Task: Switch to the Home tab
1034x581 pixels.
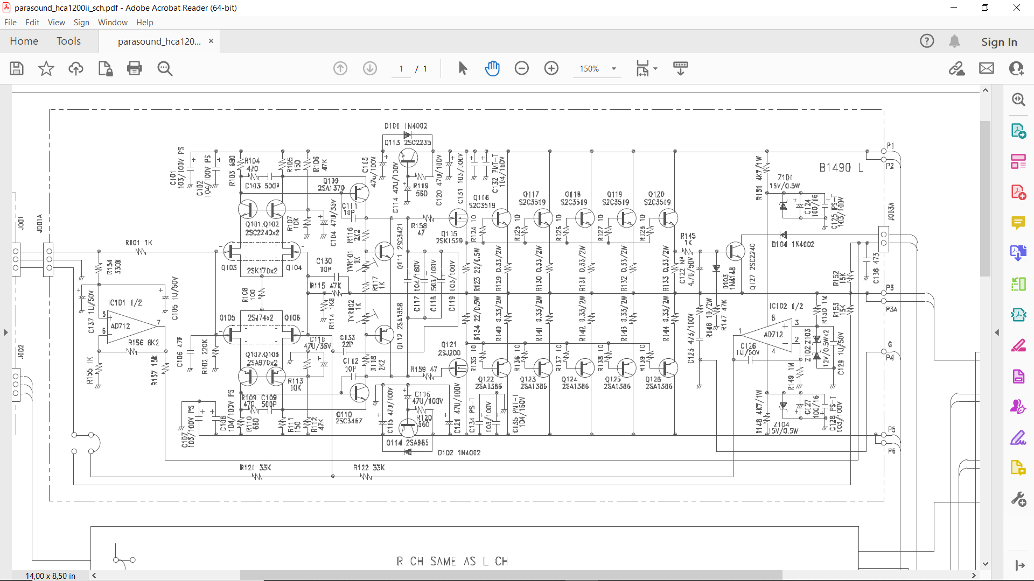Action: tap(24, 41)
